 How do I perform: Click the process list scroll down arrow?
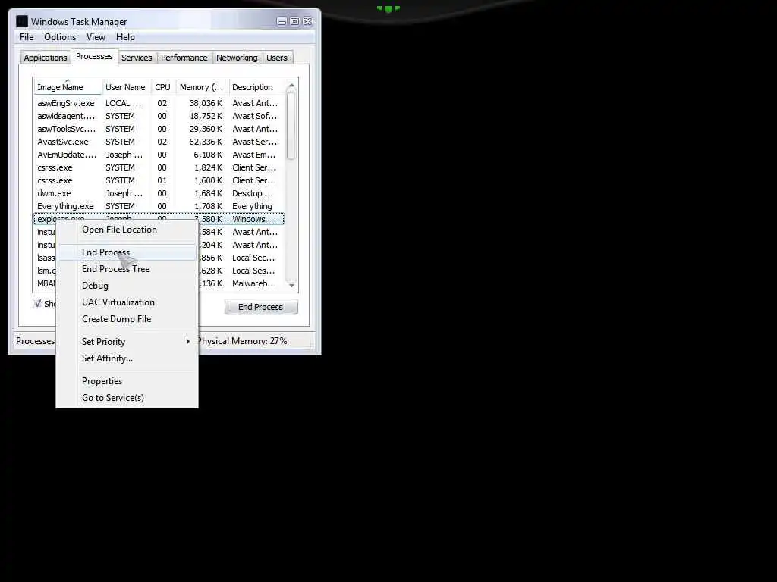291,285
